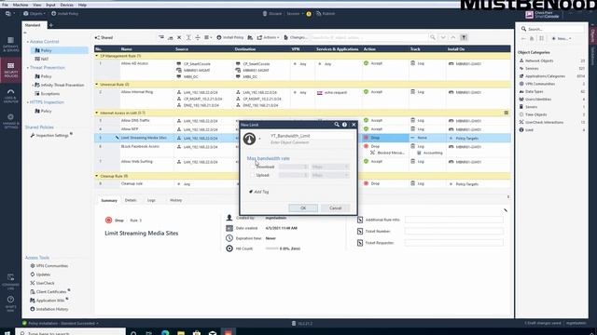The width and height of the screenshot is (597, 335).
Task: Open the Download rate unit dropdown
Action: click(x=329, y=167)
